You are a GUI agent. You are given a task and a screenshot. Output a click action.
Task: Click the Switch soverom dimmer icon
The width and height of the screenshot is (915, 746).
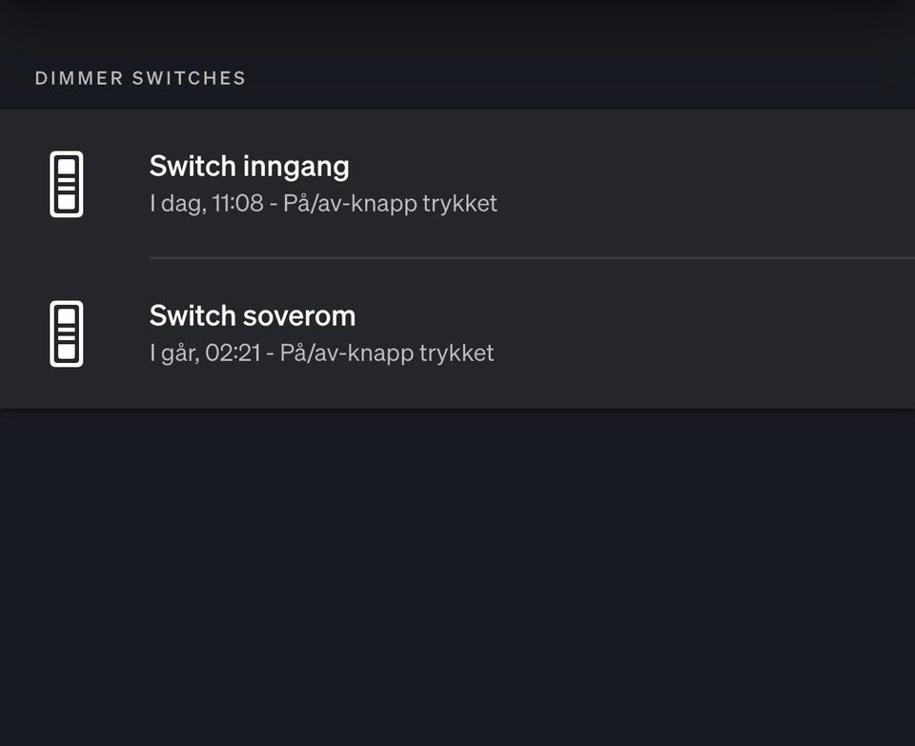(66, 333)
